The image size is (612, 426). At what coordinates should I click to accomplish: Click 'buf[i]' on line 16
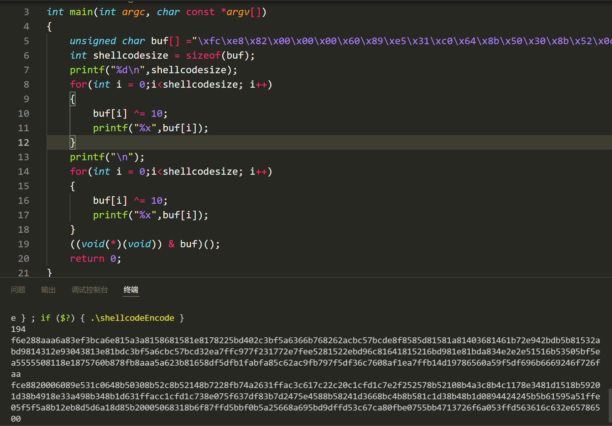click(110, 201)
